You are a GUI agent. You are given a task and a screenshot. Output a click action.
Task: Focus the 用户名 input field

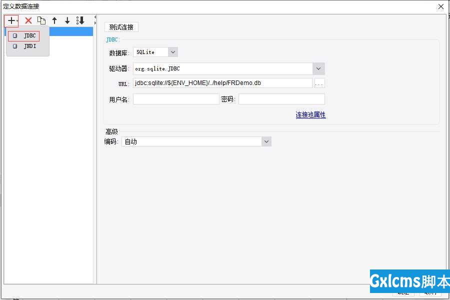[176, 99]
